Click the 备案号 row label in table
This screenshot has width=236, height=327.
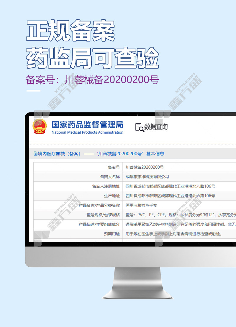pos(114,167)
